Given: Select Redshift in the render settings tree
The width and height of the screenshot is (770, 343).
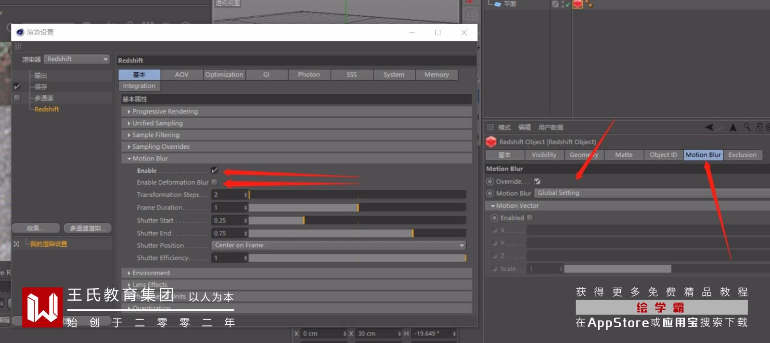Looking at the screenshot, I should (47, 109).
